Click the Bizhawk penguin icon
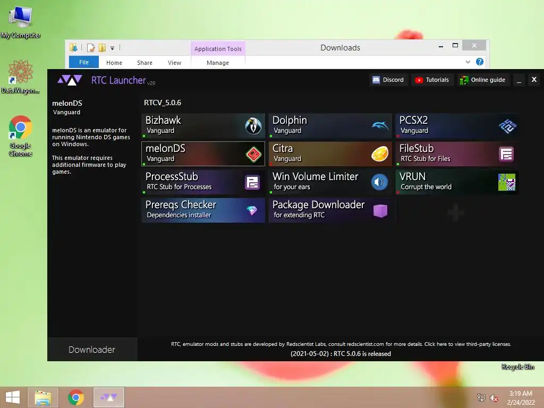544x408 pixels. coord(253,125)
